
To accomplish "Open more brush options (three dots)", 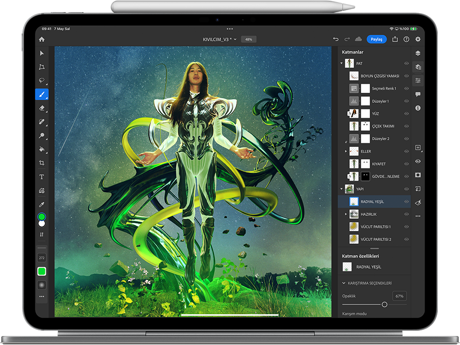I will [42, 297].
